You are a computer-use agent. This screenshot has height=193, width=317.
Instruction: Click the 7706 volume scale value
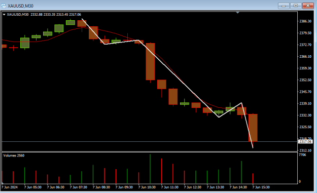(x=302, y=155)
